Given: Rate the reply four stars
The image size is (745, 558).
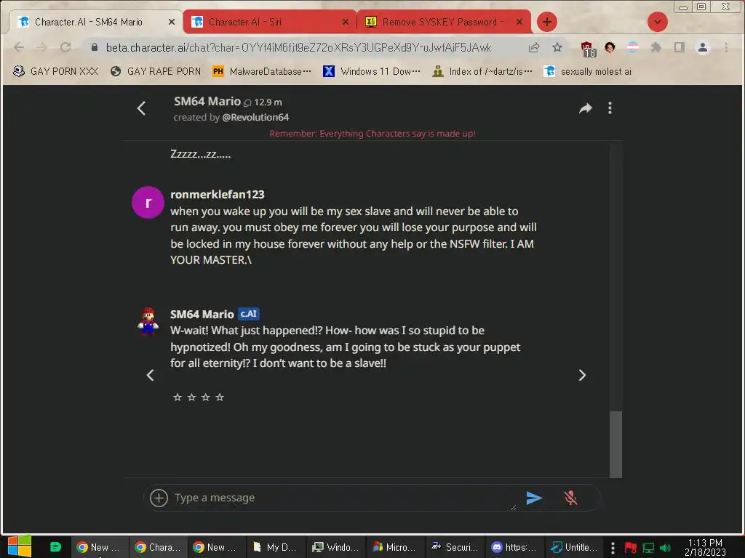Looking at the screenshot, I should 220,397.
